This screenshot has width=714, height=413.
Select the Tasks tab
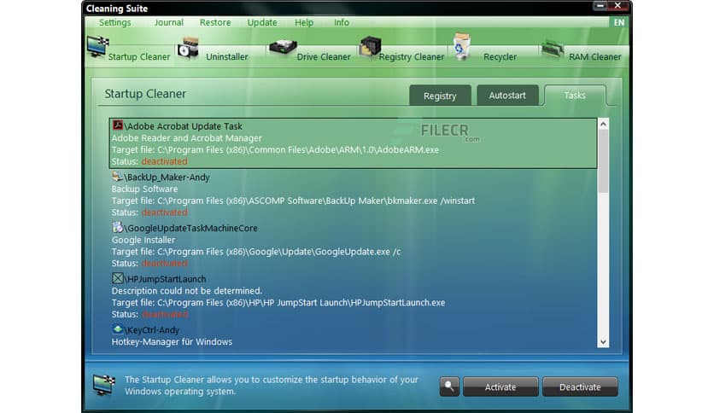click(x=575, y=95)
